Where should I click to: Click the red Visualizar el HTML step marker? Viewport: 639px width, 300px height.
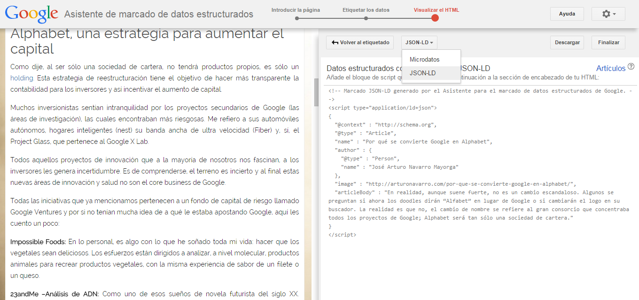click(x=435, y=18)
